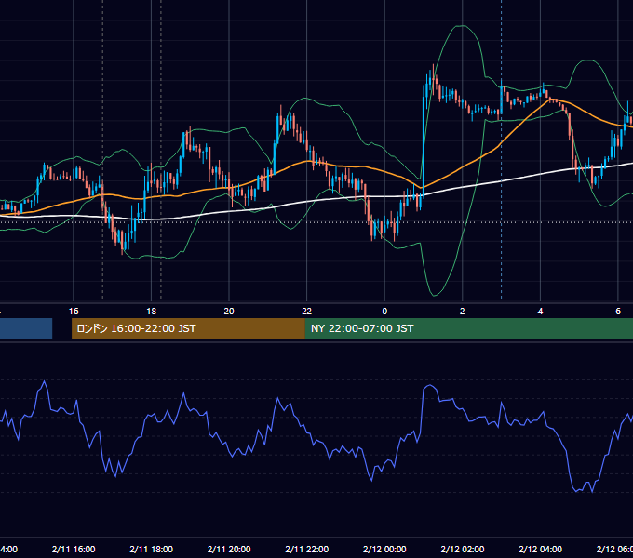Click the upper time axis label 22
633x558 pixels.
(307, 312)
